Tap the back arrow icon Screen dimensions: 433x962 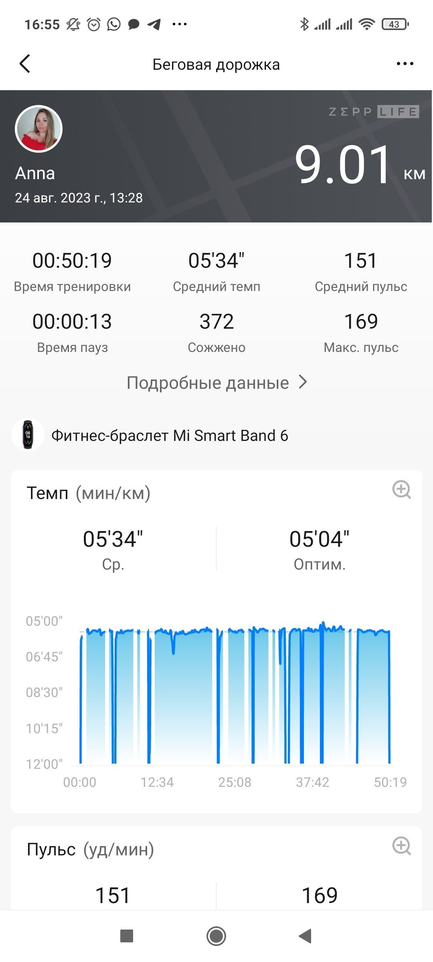(25, 64)
